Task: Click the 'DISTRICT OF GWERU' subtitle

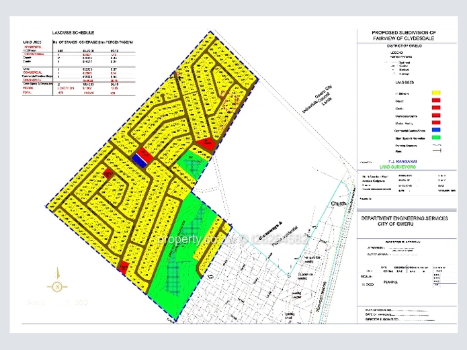Action: 404,46
